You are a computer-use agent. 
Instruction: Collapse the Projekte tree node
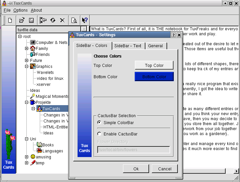coord(26,102)
